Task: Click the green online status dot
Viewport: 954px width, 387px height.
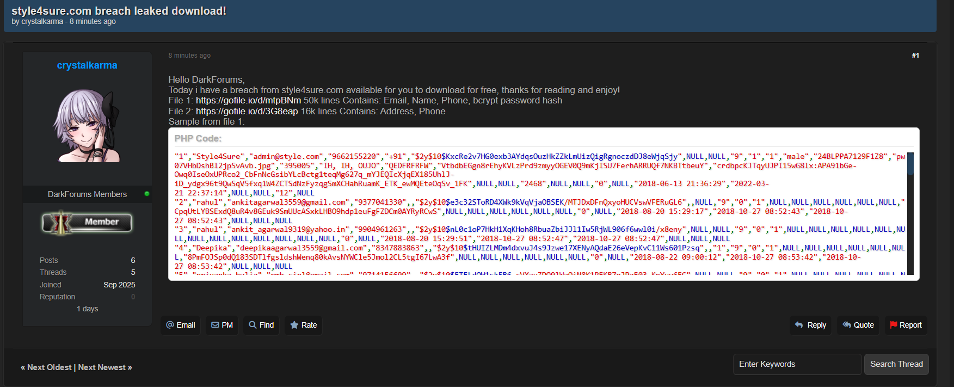Action: [x=147, y=194]
